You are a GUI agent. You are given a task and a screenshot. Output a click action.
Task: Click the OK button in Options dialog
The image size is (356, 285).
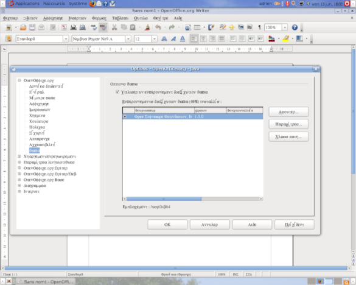tap(167, 225)
